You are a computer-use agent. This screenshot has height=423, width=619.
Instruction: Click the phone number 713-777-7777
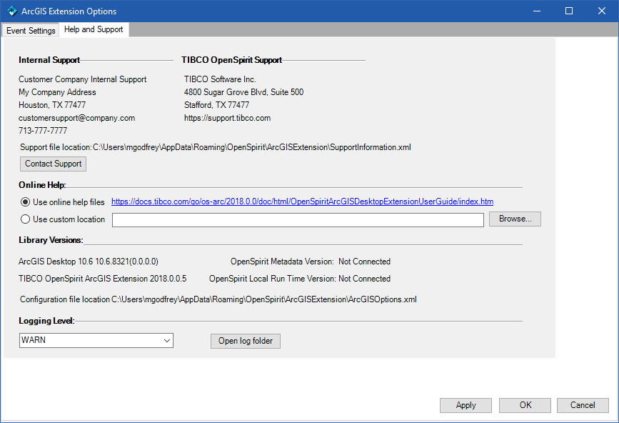tap(43, 131)
